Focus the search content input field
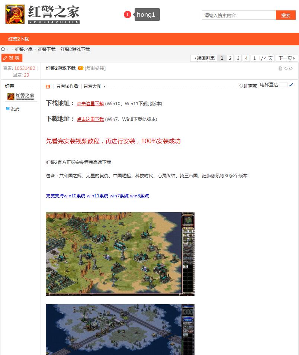 (x=239, y=15)
